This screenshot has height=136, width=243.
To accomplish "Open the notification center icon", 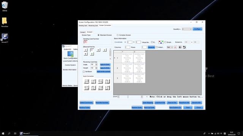I will (239, 133).
